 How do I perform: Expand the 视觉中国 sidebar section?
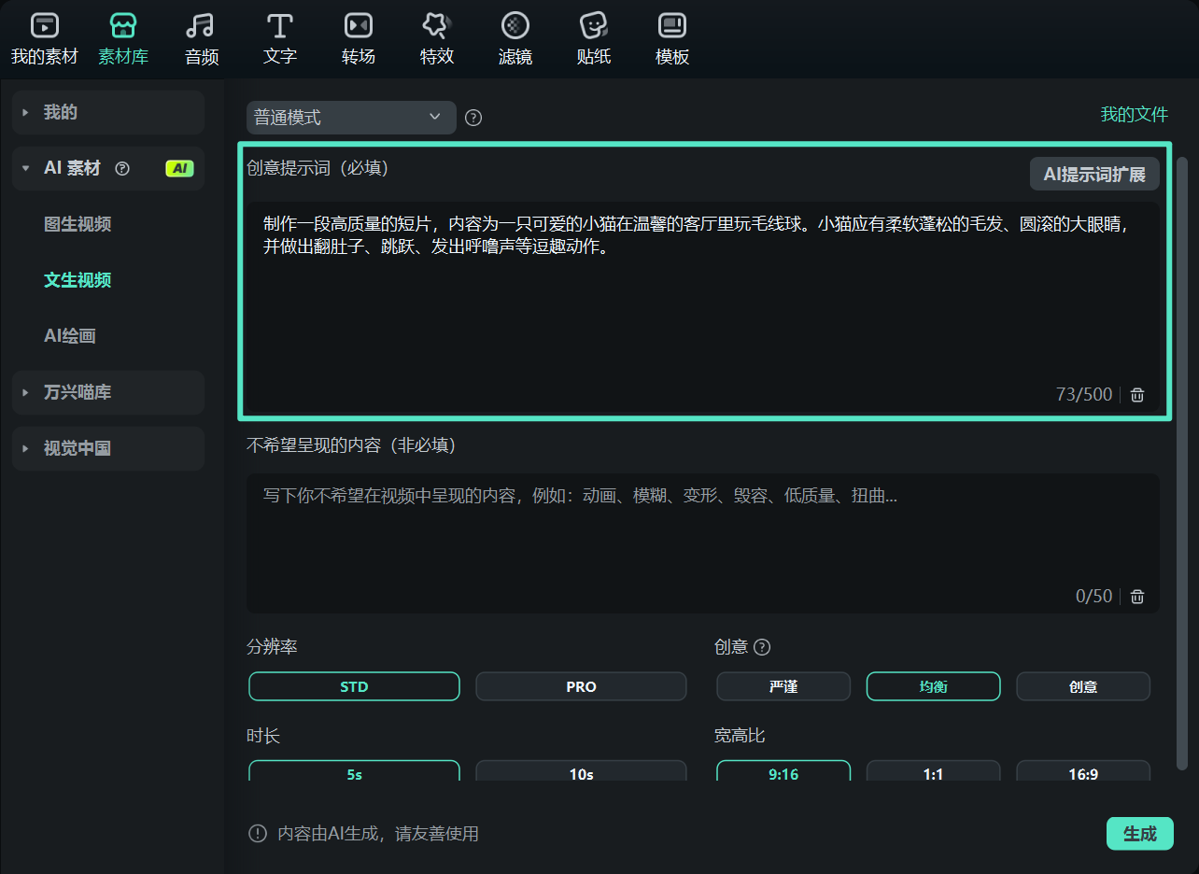click(x=107, y=448)
